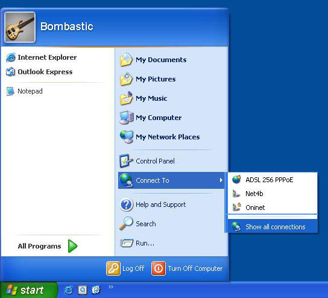Select Oninet from connections submenu

pos(273,208)
